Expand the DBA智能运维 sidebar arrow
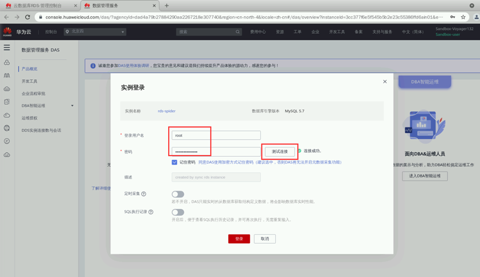The height and width of the screenshot is (277, 480). (x=72, y=106)
